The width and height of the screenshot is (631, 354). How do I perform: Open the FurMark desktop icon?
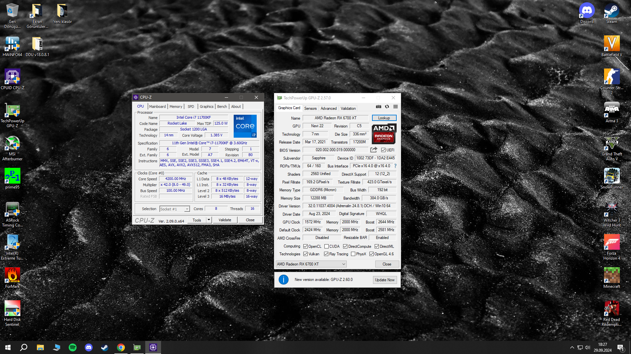coord(12,278)
